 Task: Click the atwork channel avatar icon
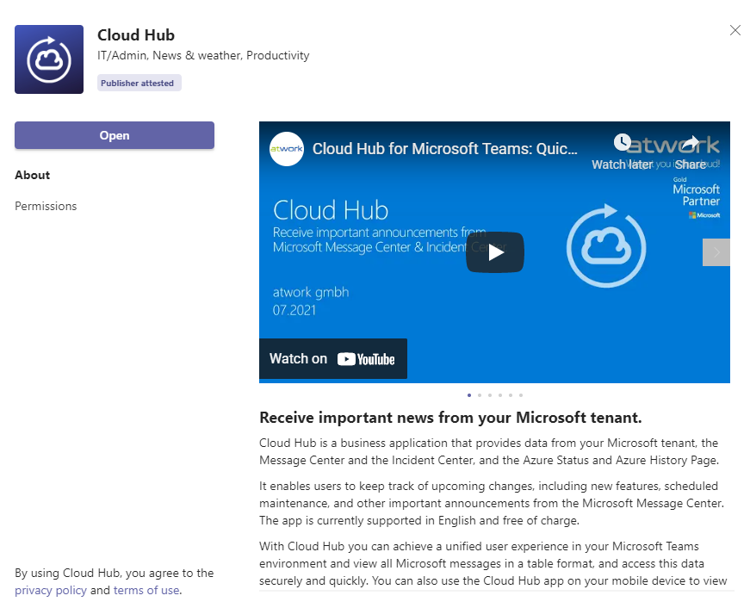(x=287, y=149)
